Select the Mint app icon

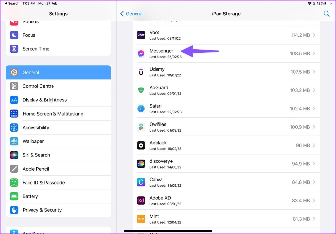click(141, 219)
